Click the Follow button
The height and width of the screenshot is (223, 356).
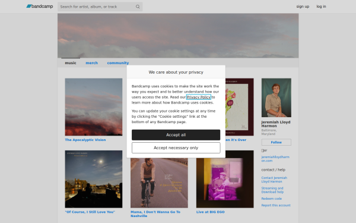276,142
